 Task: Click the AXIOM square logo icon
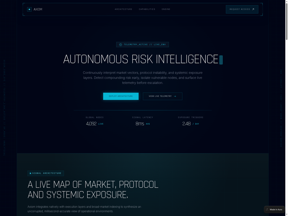pos(29,9)
